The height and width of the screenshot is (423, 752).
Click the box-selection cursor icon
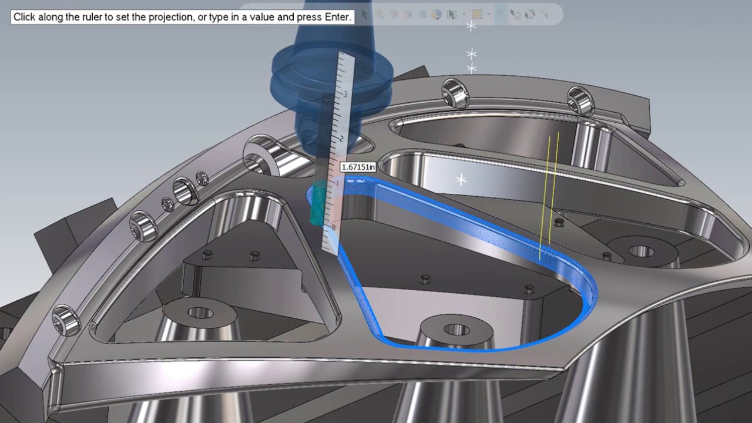pyautogui.click(x=452, y=14)
